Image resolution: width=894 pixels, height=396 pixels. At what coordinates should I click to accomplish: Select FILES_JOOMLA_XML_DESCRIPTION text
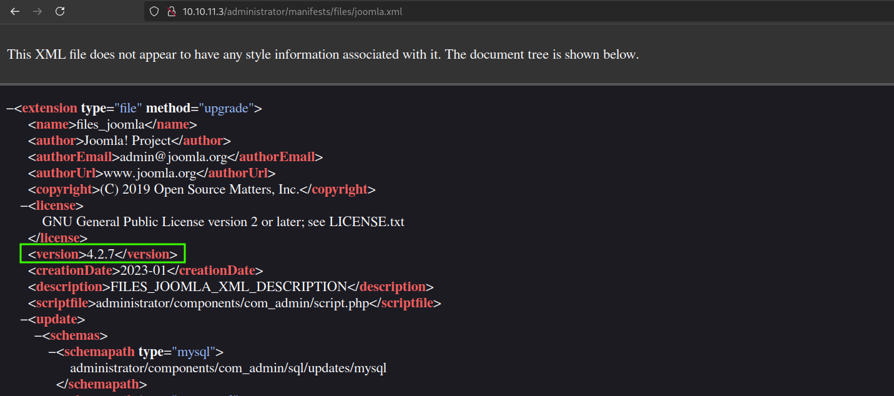228,287
